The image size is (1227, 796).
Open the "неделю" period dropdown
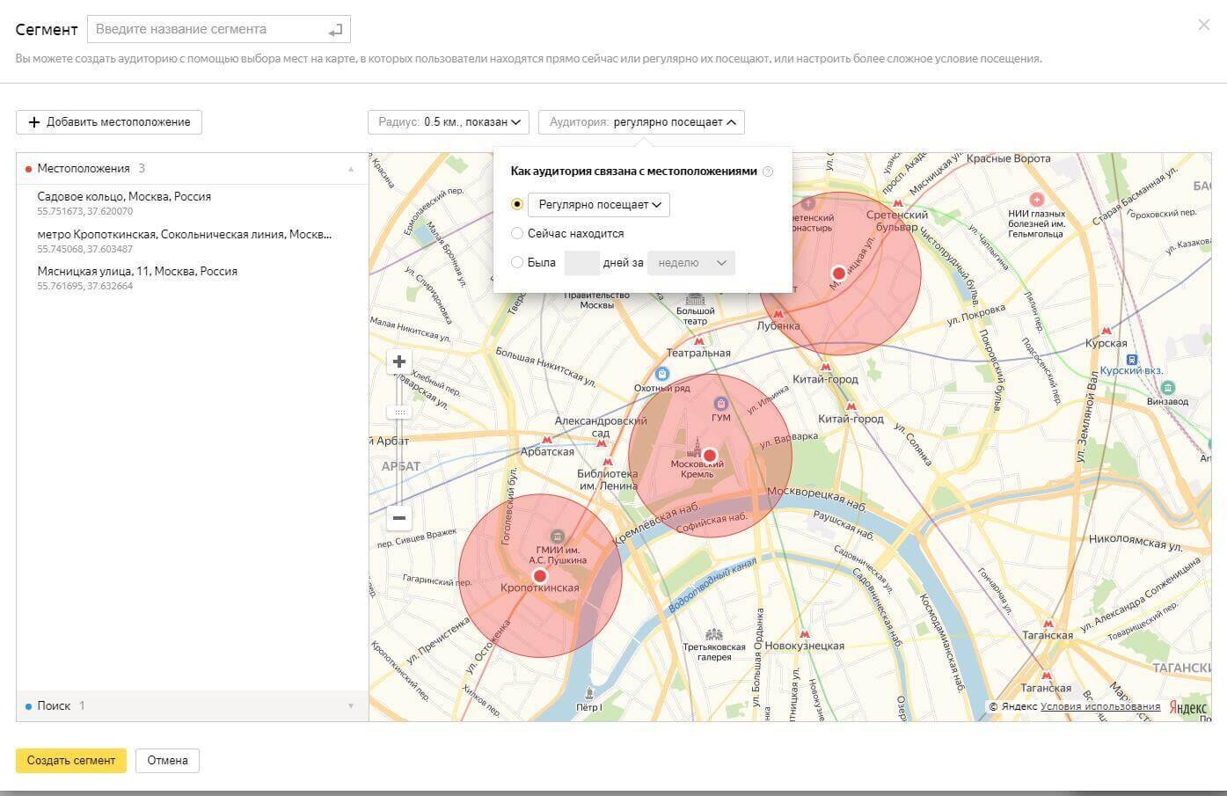pyautogui.click(x=690, y=263)
